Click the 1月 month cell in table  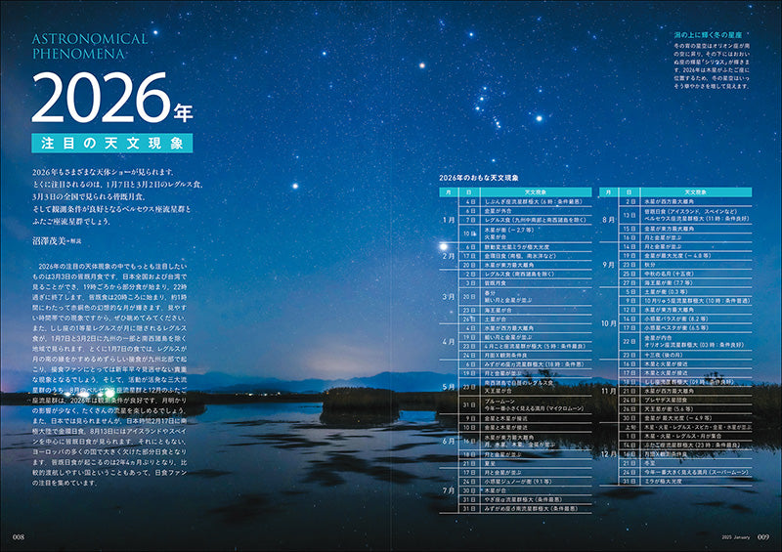[x=449, y=220]
